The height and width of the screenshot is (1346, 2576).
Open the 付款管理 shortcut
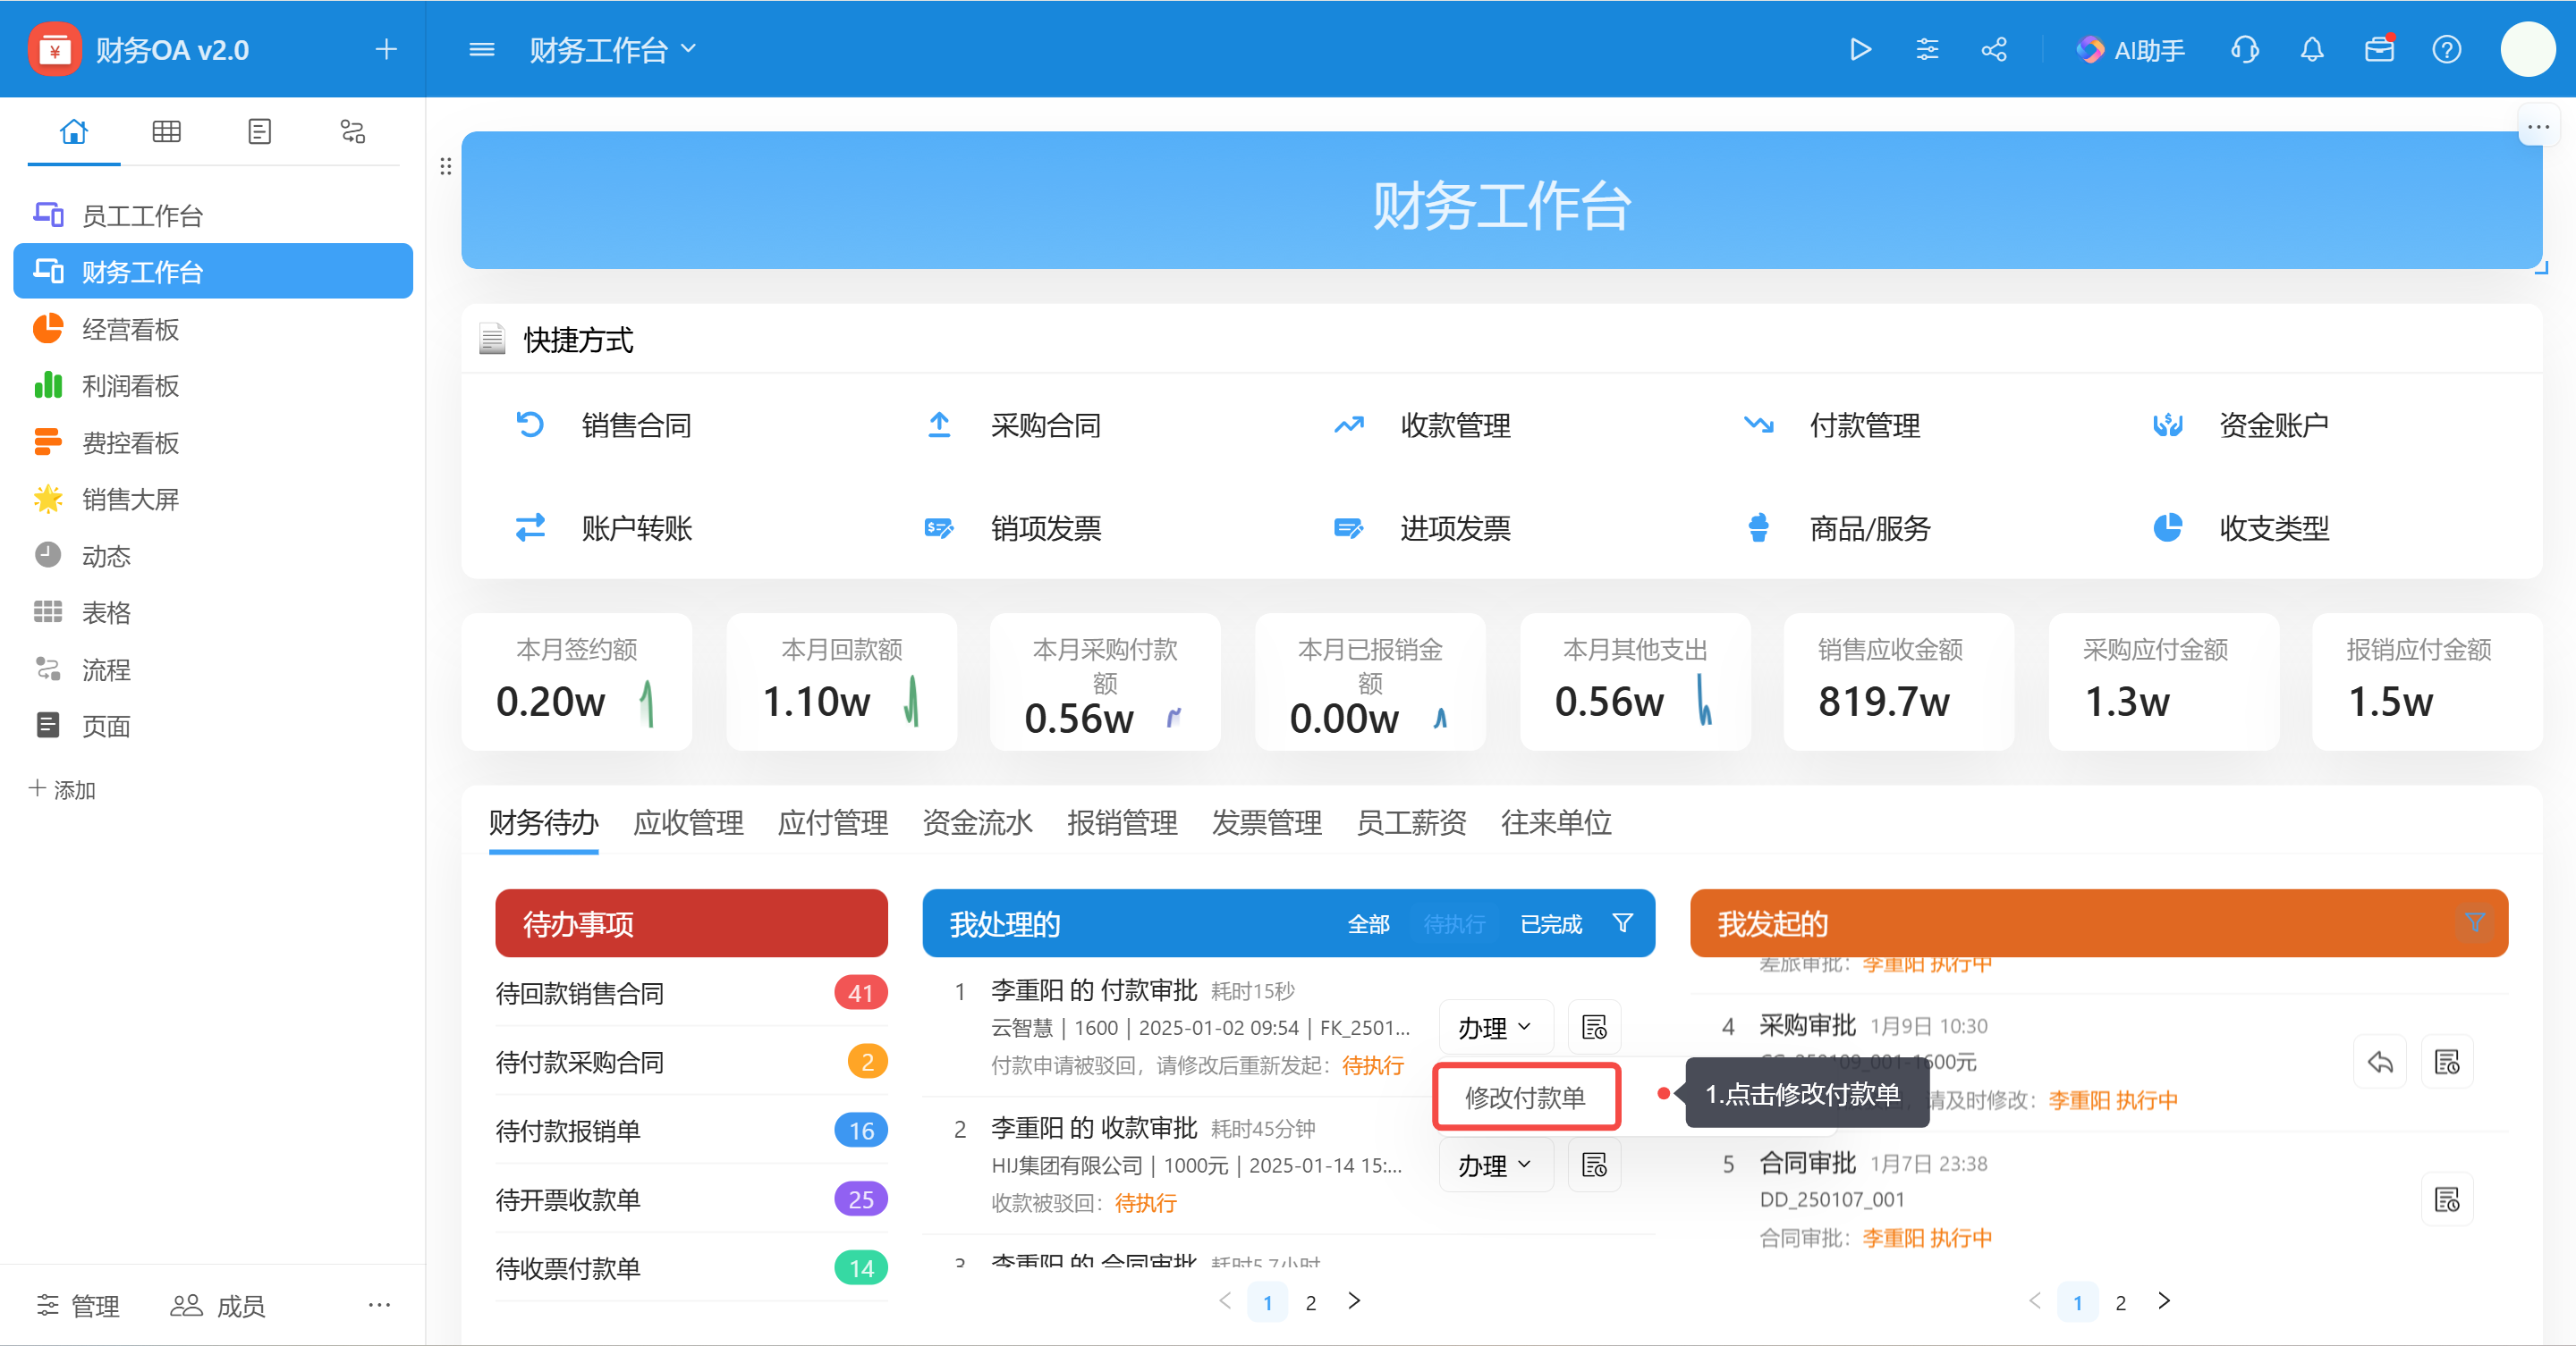1832,425
